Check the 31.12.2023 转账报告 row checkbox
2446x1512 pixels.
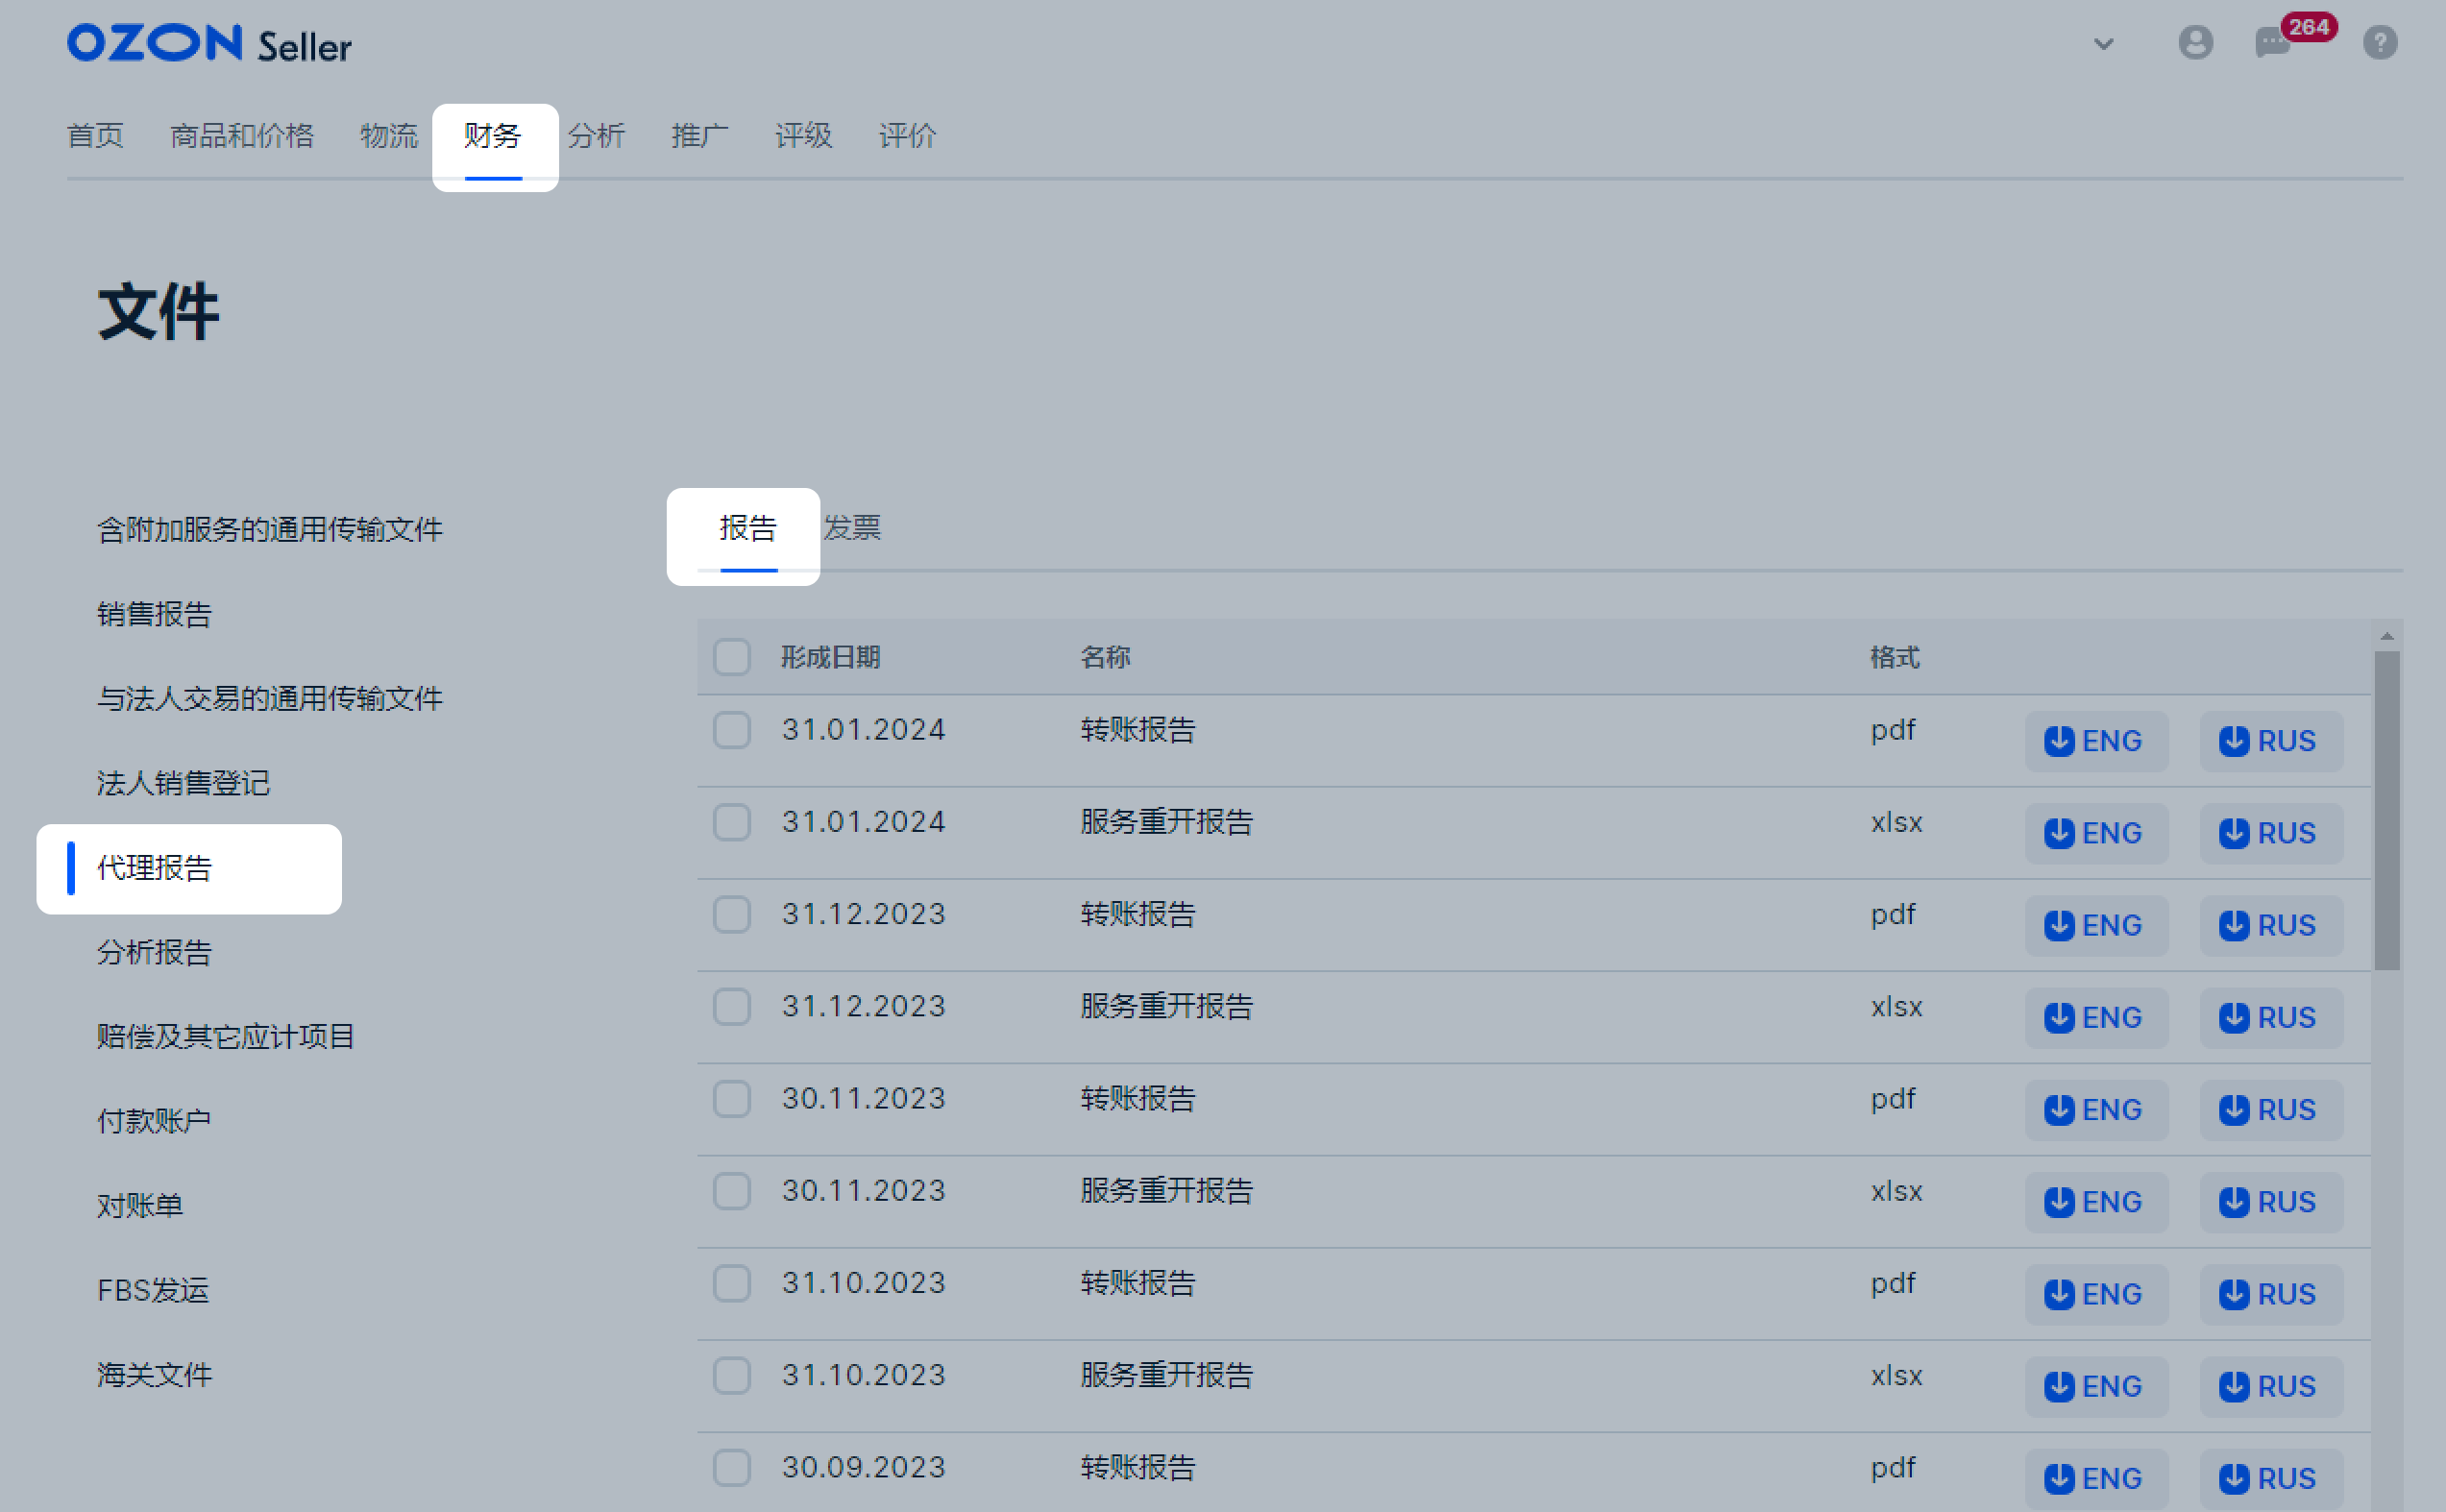pyautogui.click(x=732, y=914)
